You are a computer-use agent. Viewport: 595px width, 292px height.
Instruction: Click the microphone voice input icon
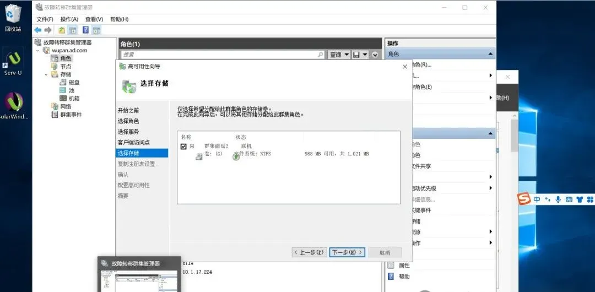pyautogui.click(x=558, y=199)
